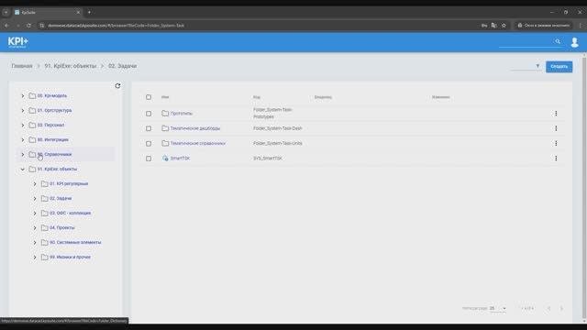Open the dropdown next to the Создать button
Screen dimensions: 587x330
point(526,66)
